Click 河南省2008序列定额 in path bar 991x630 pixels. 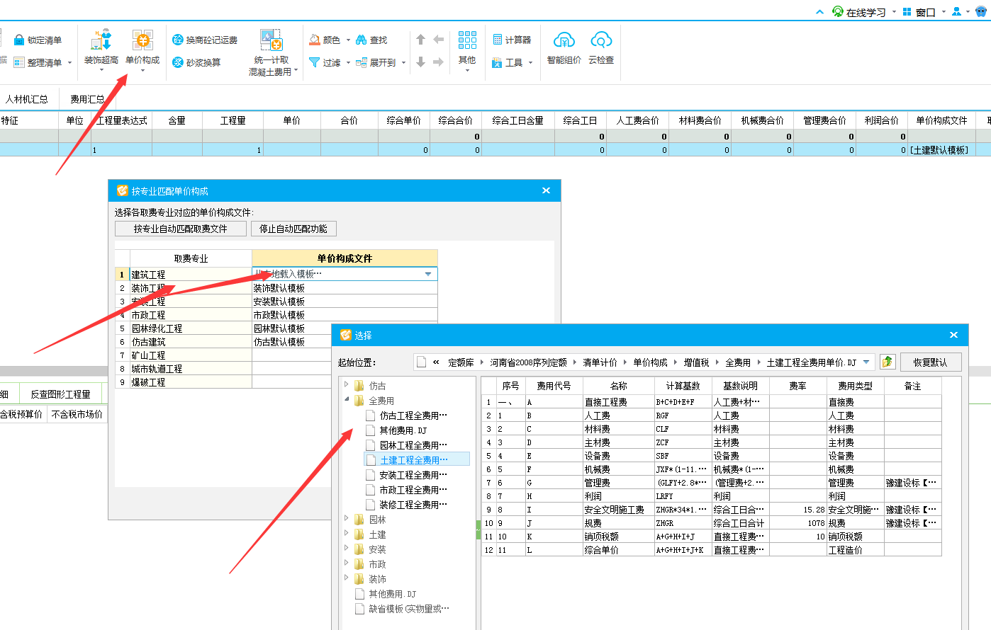pyautogui.click(x=528, y=362)
